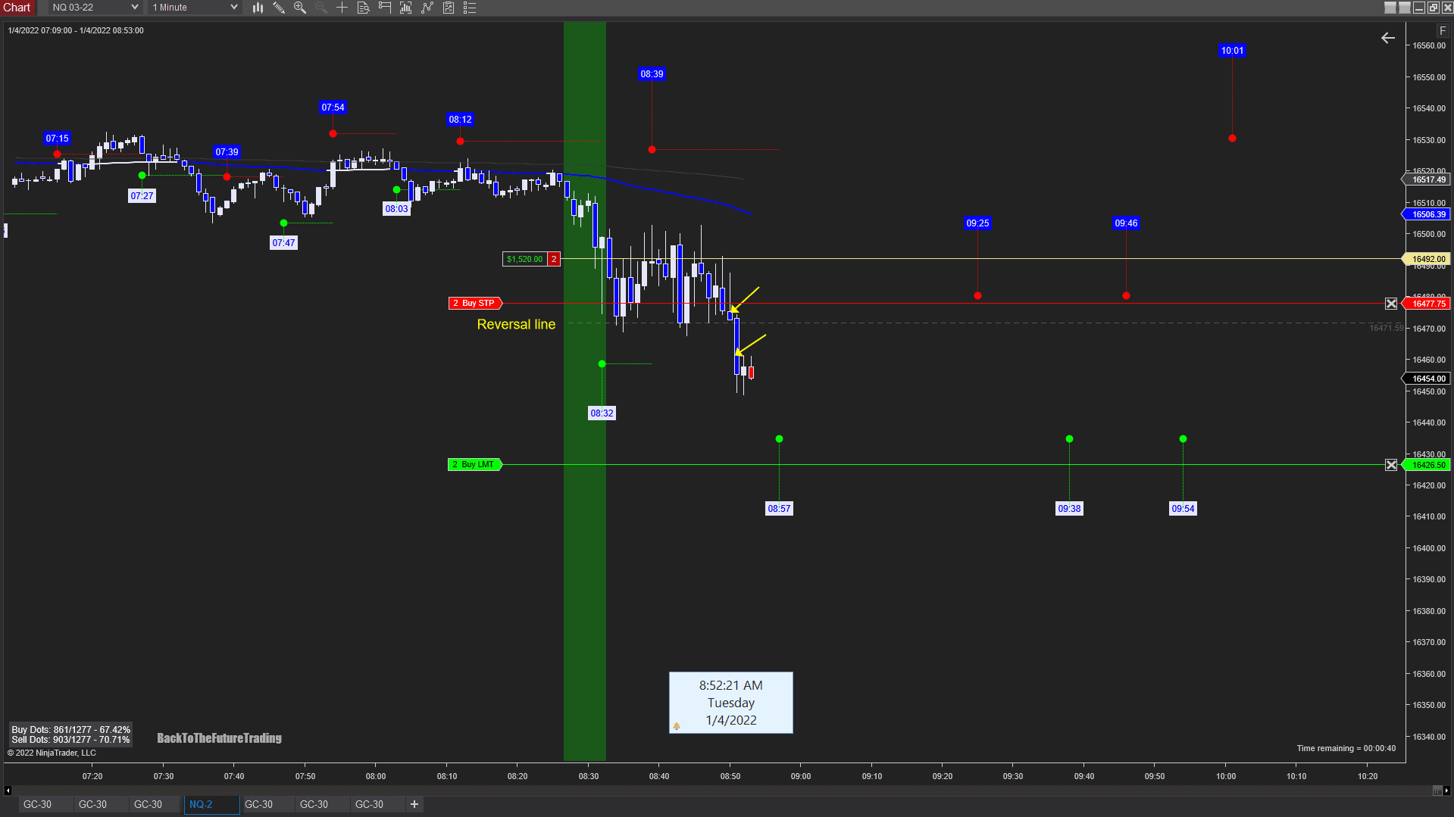Screen dimensions: 1454x817
Task: Toggle the Chart Trader icon
Action: pos(385,8)
